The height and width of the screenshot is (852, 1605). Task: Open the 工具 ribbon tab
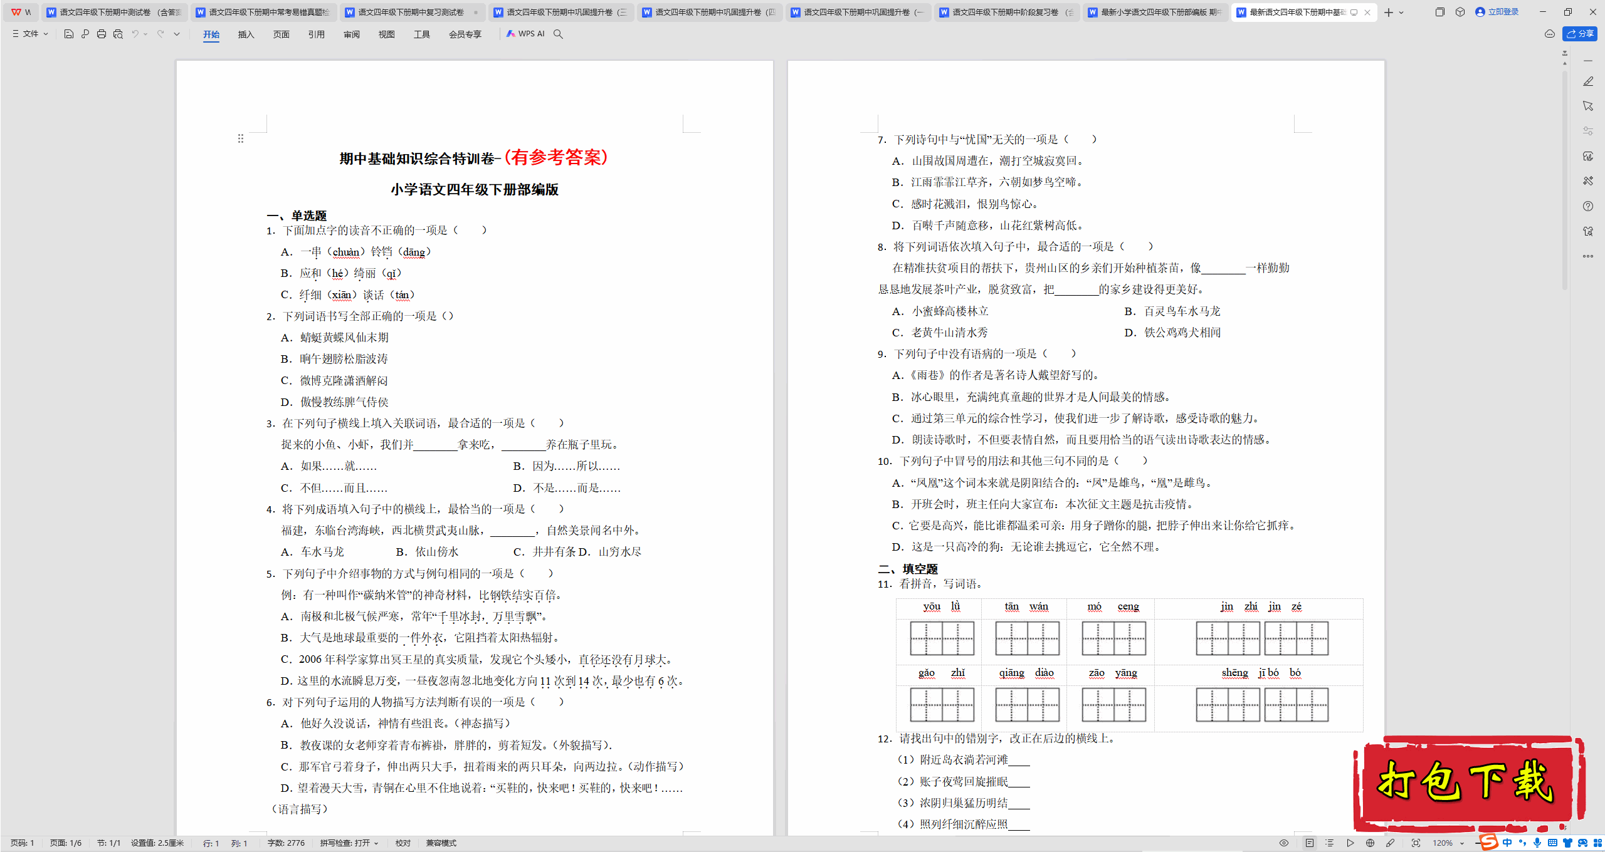pos(422,34)
